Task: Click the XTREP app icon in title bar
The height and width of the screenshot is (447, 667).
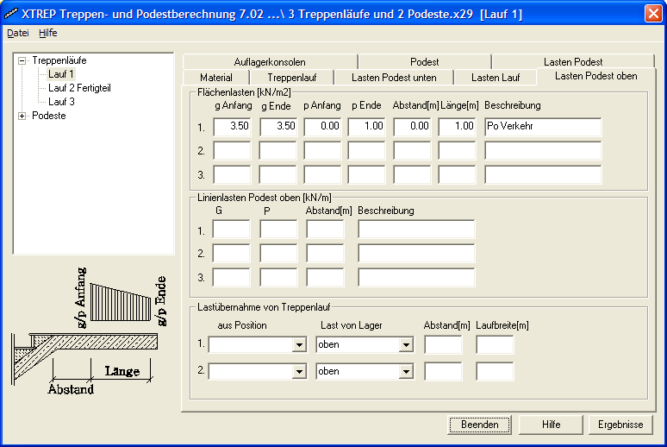Action: click(11, 14)
